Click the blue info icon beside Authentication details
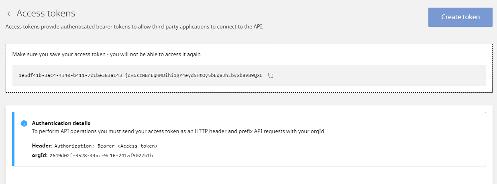497x184 pixels. (x=24, y=123)
